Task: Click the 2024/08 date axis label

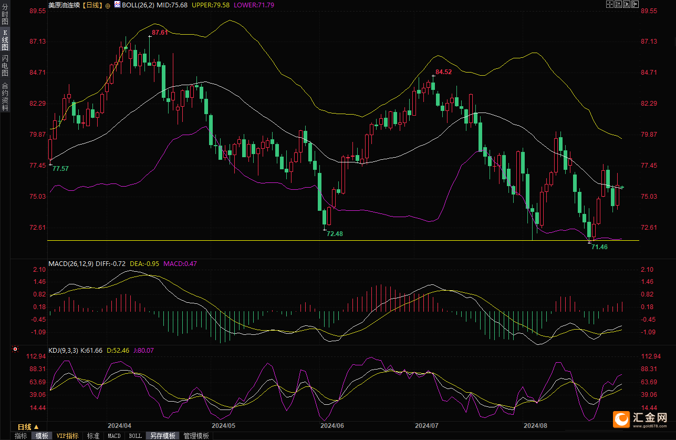Action: [x=535, y=425]
